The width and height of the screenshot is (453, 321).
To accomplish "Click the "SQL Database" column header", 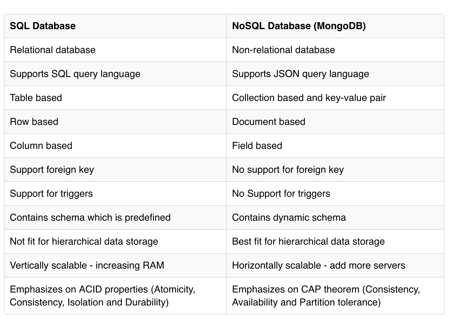I will pyautogui.click(x=43, y=26).
